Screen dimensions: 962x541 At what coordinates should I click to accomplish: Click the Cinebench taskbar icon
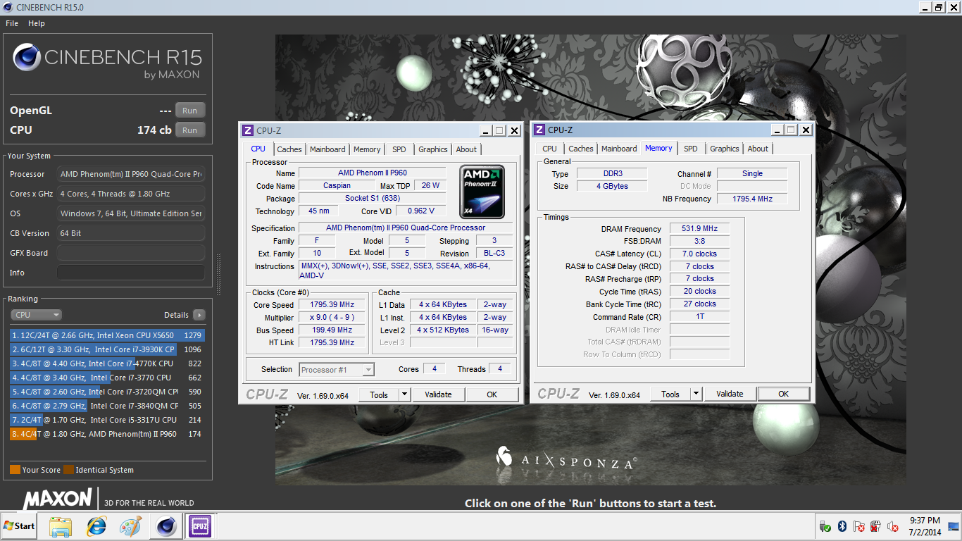coord(166,526)
